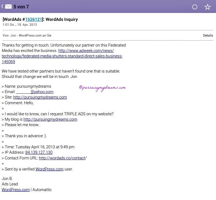The image size is (216, 200).
Task: Expand the Details of the message header
Action: (x=208, y=35)
